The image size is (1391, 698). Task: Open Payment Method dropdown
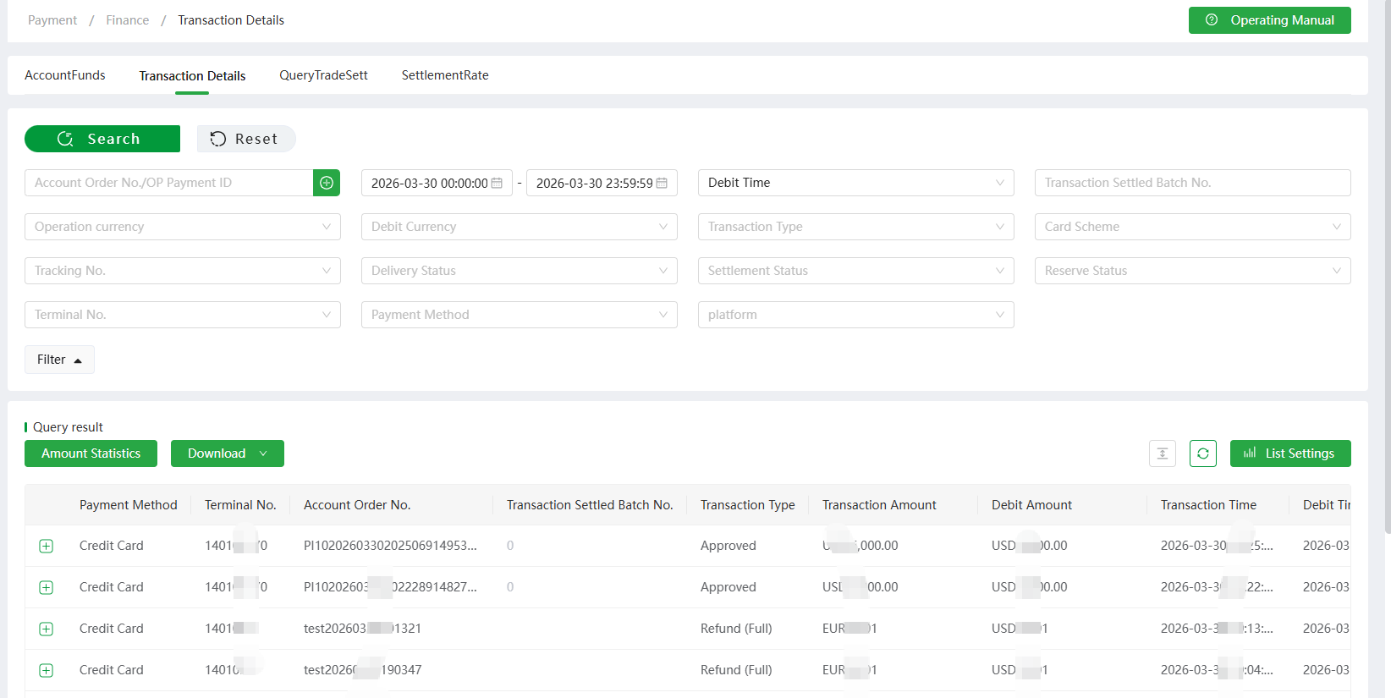(x=520, y=315)
